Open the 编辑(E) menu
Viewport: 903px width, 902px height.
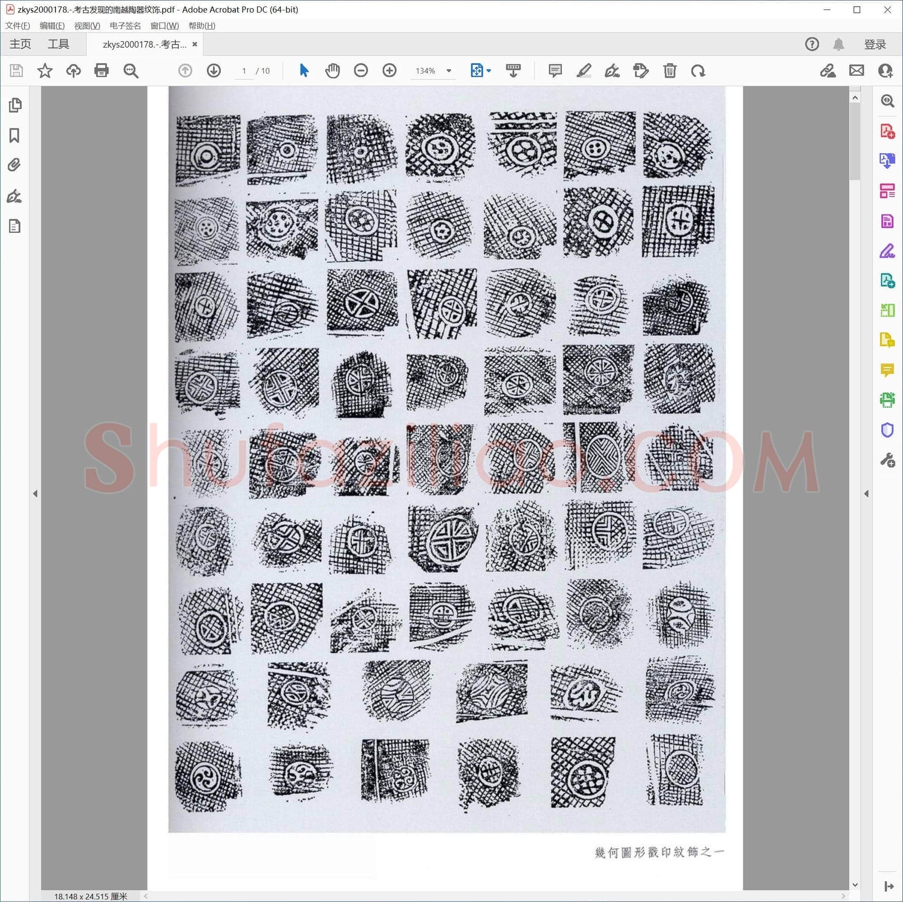(52, 26)
